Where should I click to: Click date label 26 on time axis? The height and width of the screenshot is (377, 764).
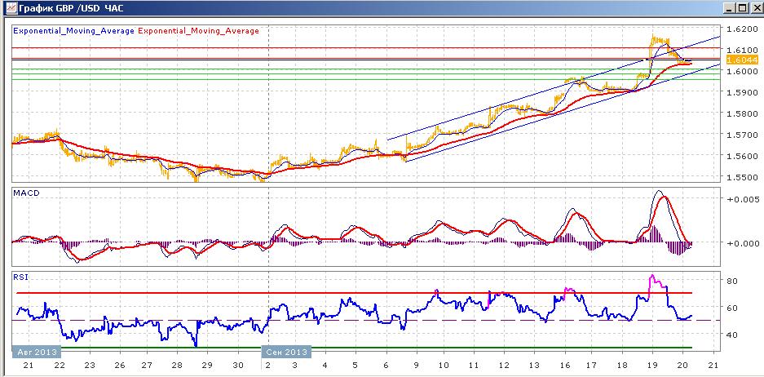tap(119, 366)
